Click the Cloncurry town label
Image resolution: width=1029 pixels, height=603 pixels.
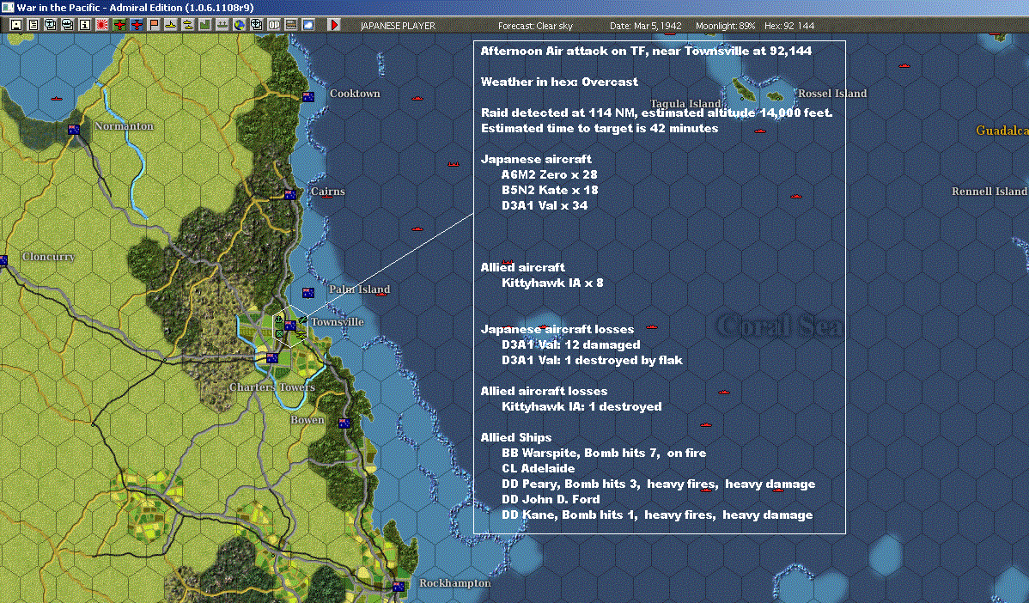click(x=49, y=257)
